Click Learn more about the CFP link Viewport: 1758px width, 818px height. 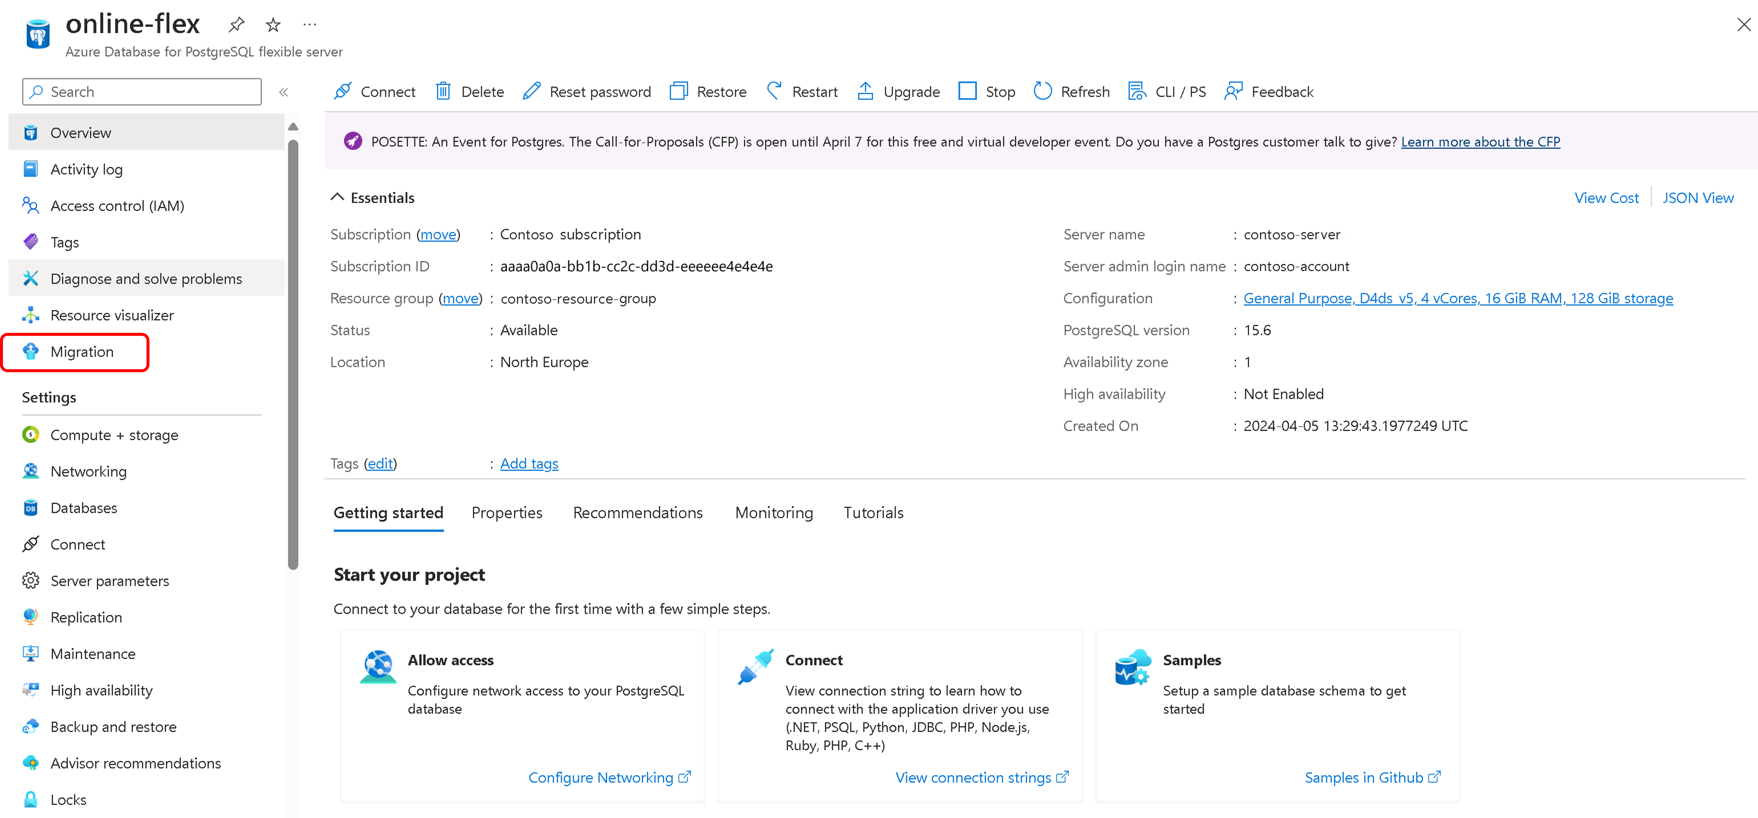pos(1480,142)
